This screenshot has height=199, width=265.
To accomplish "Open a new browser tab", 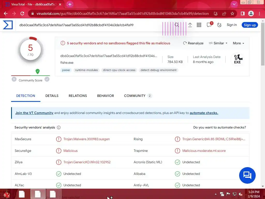I will 70,4.
